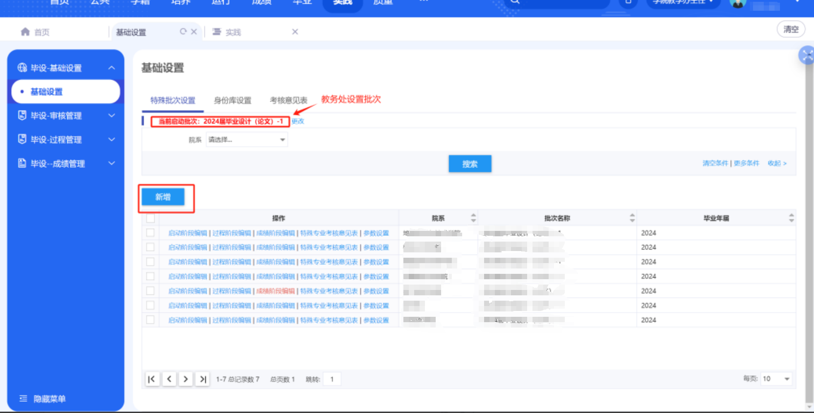Click the 跳转 page number input
814x413 pixels.
332,379
